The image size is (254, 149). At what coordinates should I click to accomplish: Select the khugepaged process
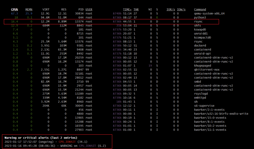202,65
